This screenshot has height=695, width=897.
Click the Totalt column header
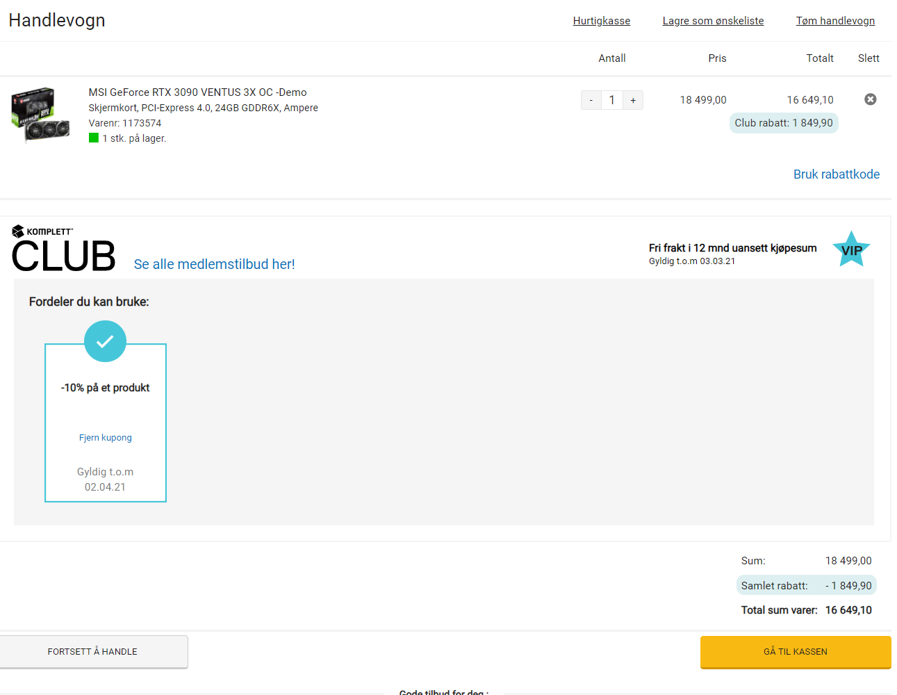pyautogui.click(x=820, y=58)
